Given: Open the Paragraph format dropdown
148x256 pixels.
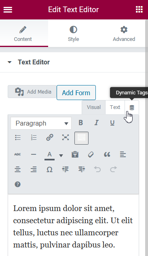Looking at the screenshot, I should (41, 123).
